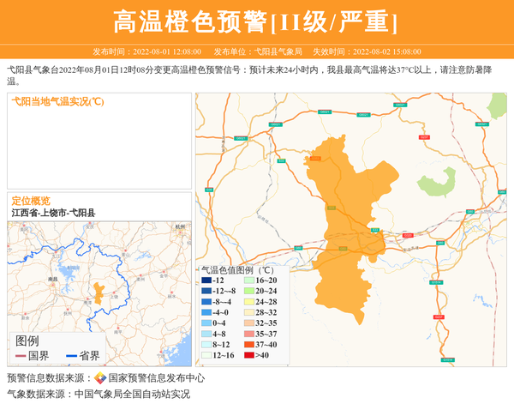Select the -12 dark blue temperature swatch
The image size is (514, 404).
coord(206,280)
